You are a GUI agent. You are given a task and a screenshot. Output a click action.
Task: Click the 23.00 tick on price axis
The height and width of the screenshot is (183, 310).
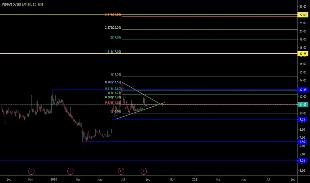click(x=303, y=7)
